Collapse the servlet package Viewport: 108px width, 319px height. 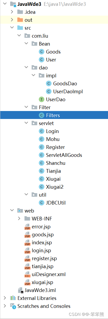pos(26,123)
